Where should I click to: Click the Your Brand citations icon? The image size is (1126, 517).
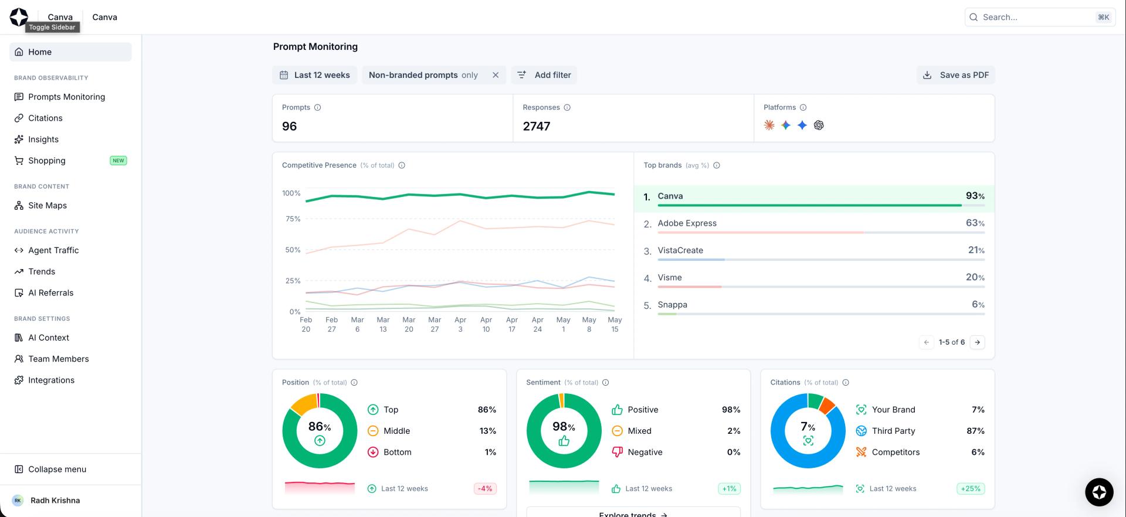point(861,410)
